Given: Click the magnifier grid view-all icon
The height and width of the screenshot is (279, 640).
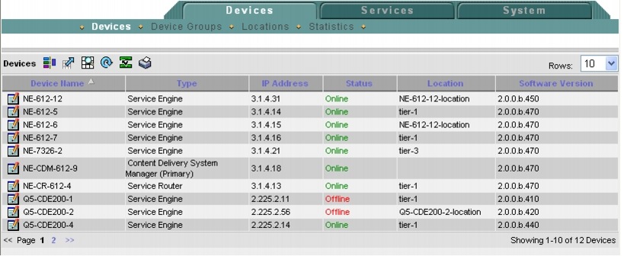Looking at the screenshot, I should click(88, 63).
